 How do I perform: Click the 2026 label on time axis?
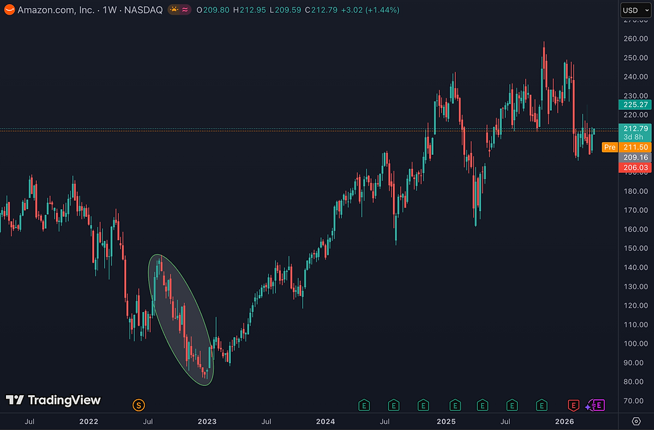(x=565, y=421)
